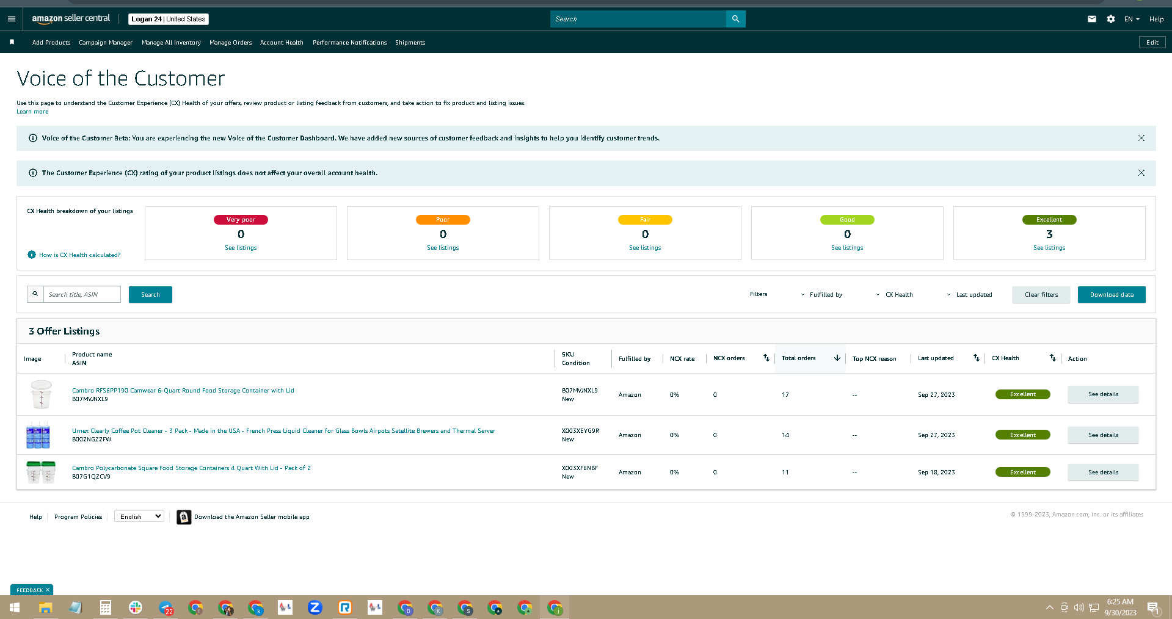This screenshot has height=619, width=1172.
Task: Open Shipments in the navigation bar
Action: pyautogui.click(x=410, y=43)
